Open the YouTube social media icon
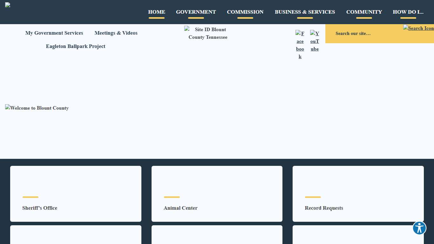The width and height of the screenshot is (434, 244). tap(315, 41)
